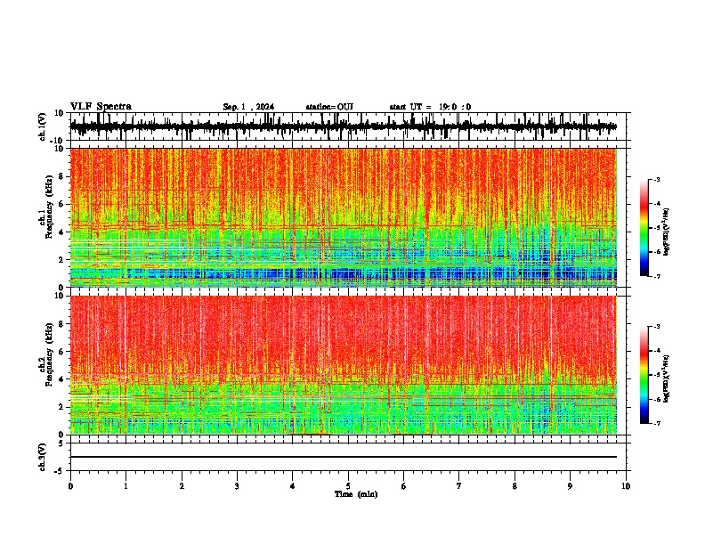
Task: Click time axis tick label "0"
Action: point(70,486)
